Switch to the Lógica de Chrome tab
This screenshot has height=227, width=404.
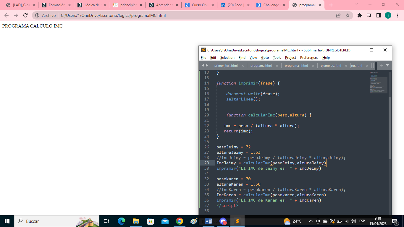(x=92, y=5)
